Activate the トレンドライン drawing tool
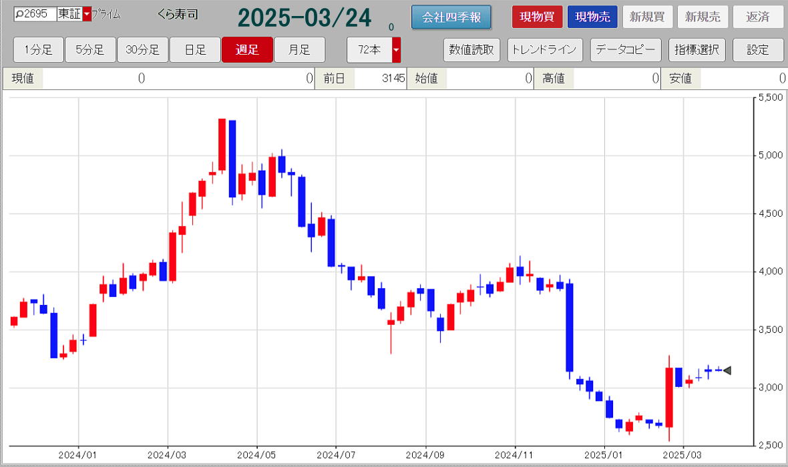Viewport: 788px width, 467px height. click(x=545, y=50)
